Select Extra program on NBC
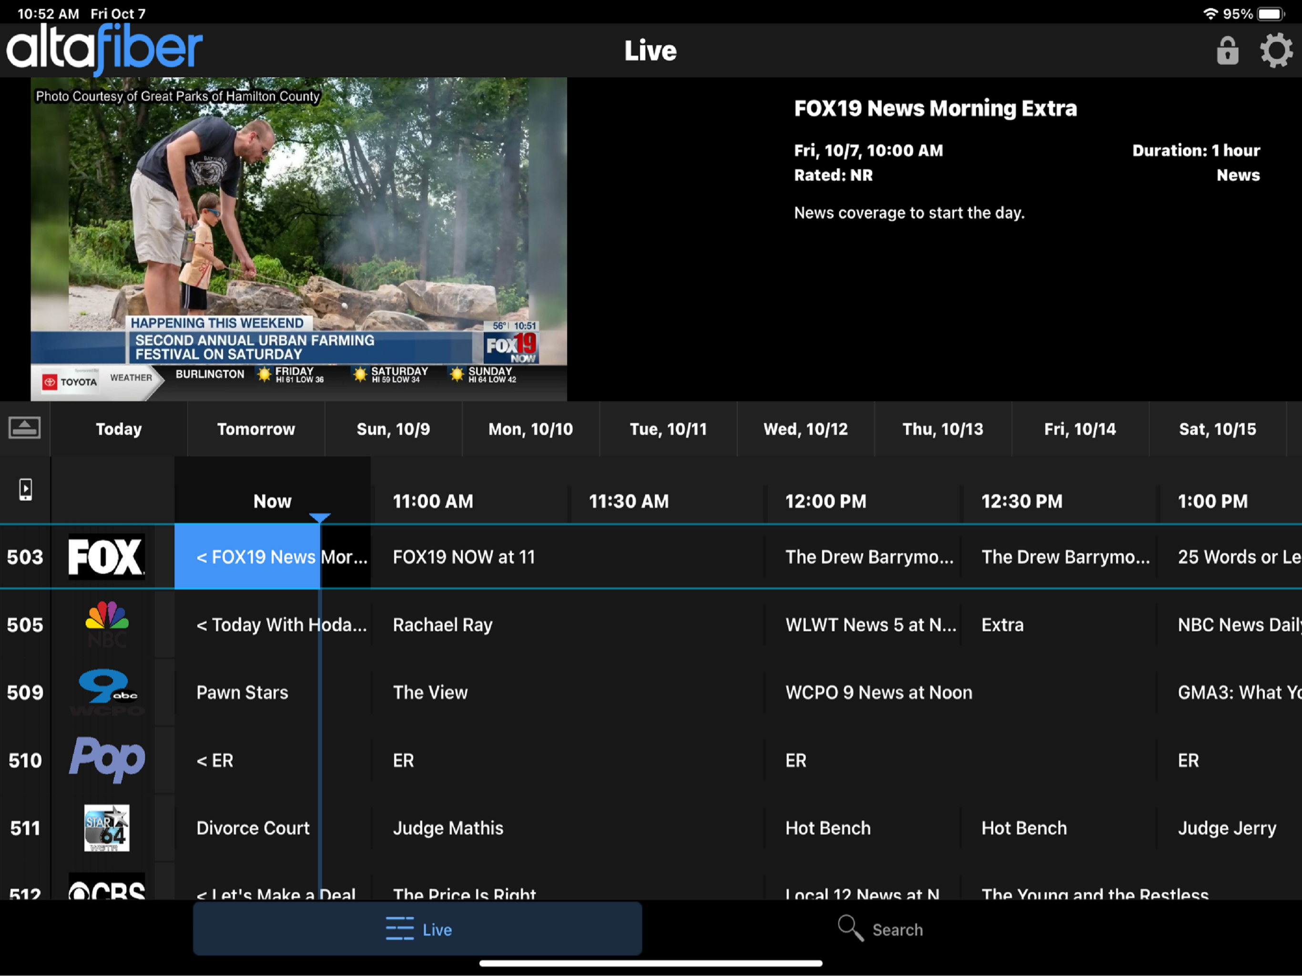This screenshot has width=1302, height=976. [x=1058, y=624]
